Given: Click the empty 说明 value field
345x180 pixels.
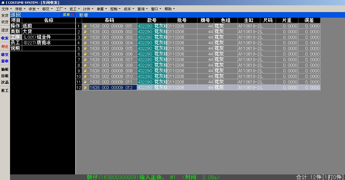Looking at the screenshot, I should click(x=49, y=48).
